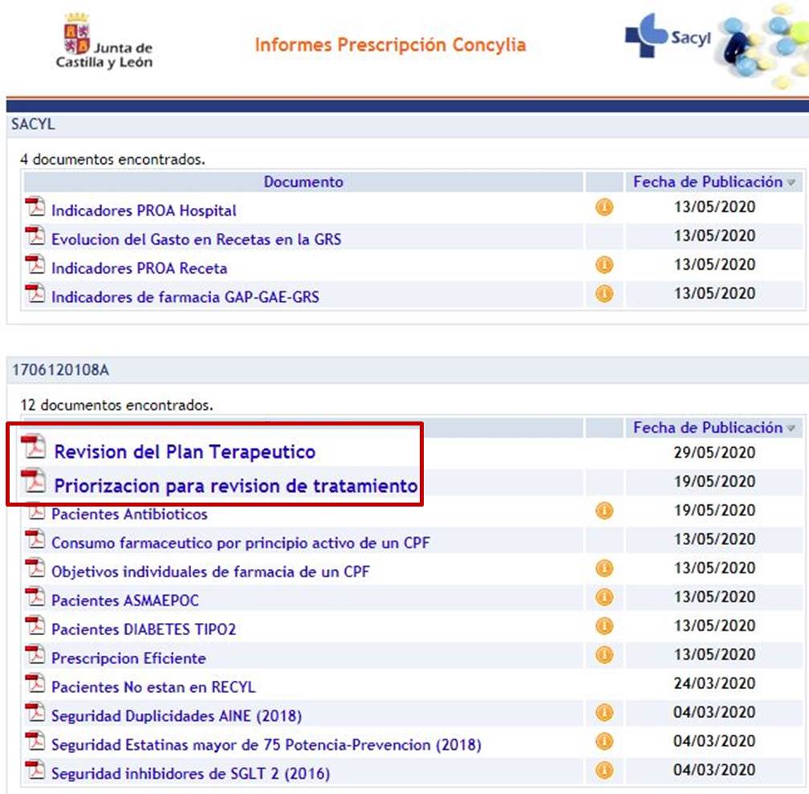This screenshot has height=794, width=809.
Task: Click PDF icon beside Pacientes ASMAEPOC
Action: (x=35, y=599)
